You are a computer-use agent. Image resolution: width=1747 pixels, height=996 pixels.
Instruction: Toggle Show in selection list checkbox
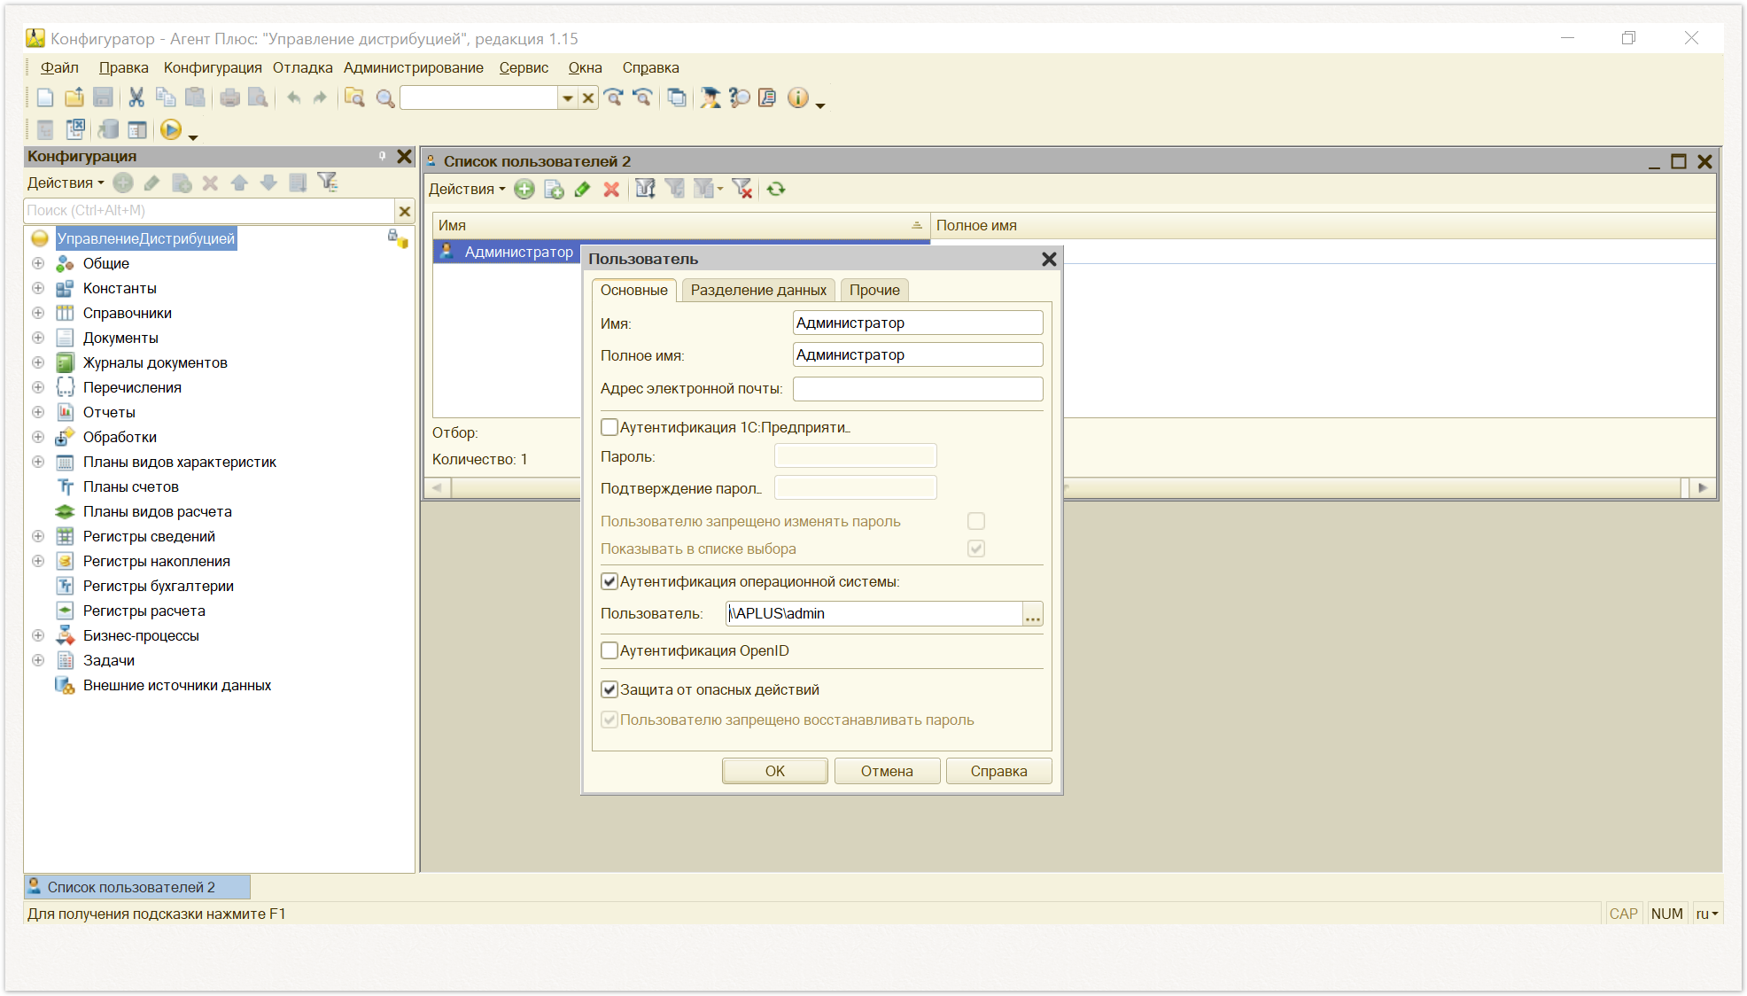pos(976,549)
